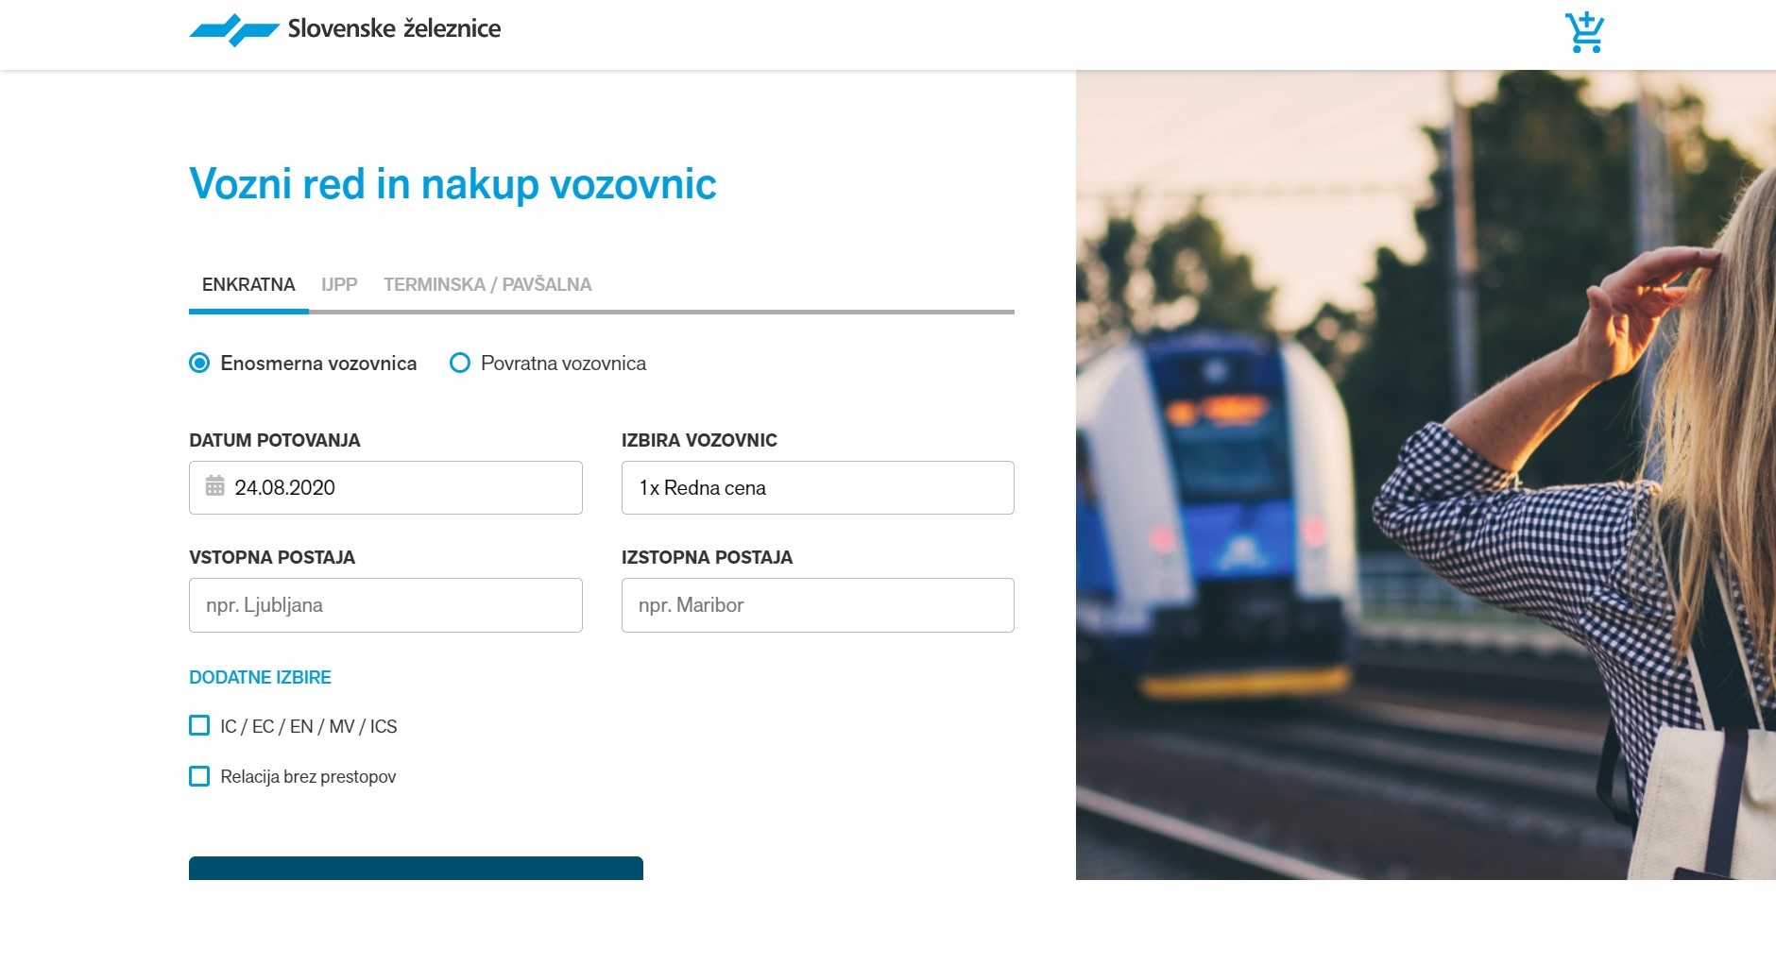
Task: Select Enosmerna vozovnica radio button
Action: [199, 363]
